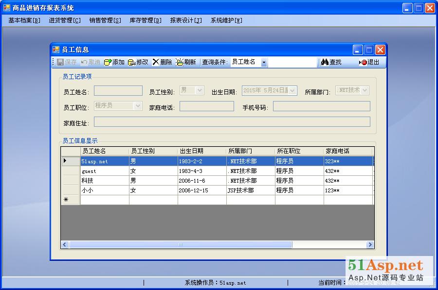Screen dimensions: 438x290
Task: Click the greyed Save (保存) floppy icon
Action: point(60,62)
